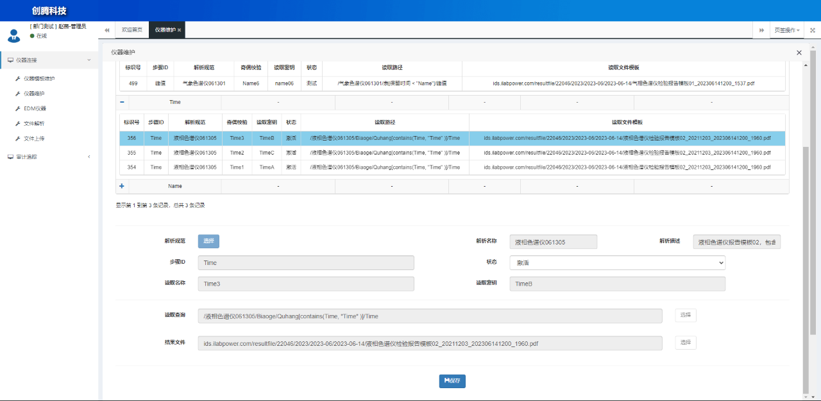This screenshot has width=821, height=401.
Task: Open 仪器维护 sidebar menu item
Action: tap(34, 94)
